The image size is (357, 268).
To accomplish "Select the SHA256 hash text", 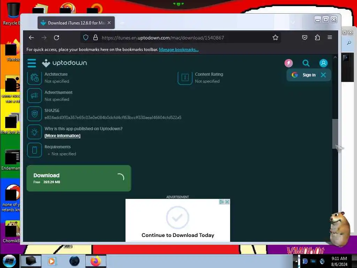I will coord(113,117).
